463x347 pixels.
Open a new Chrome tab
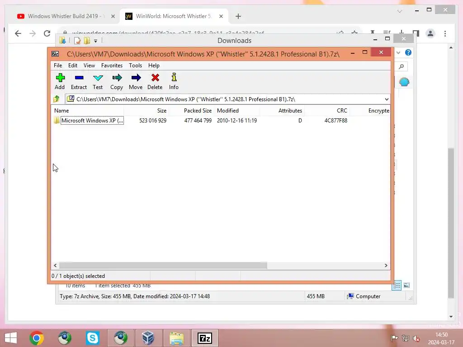[238, 16]
